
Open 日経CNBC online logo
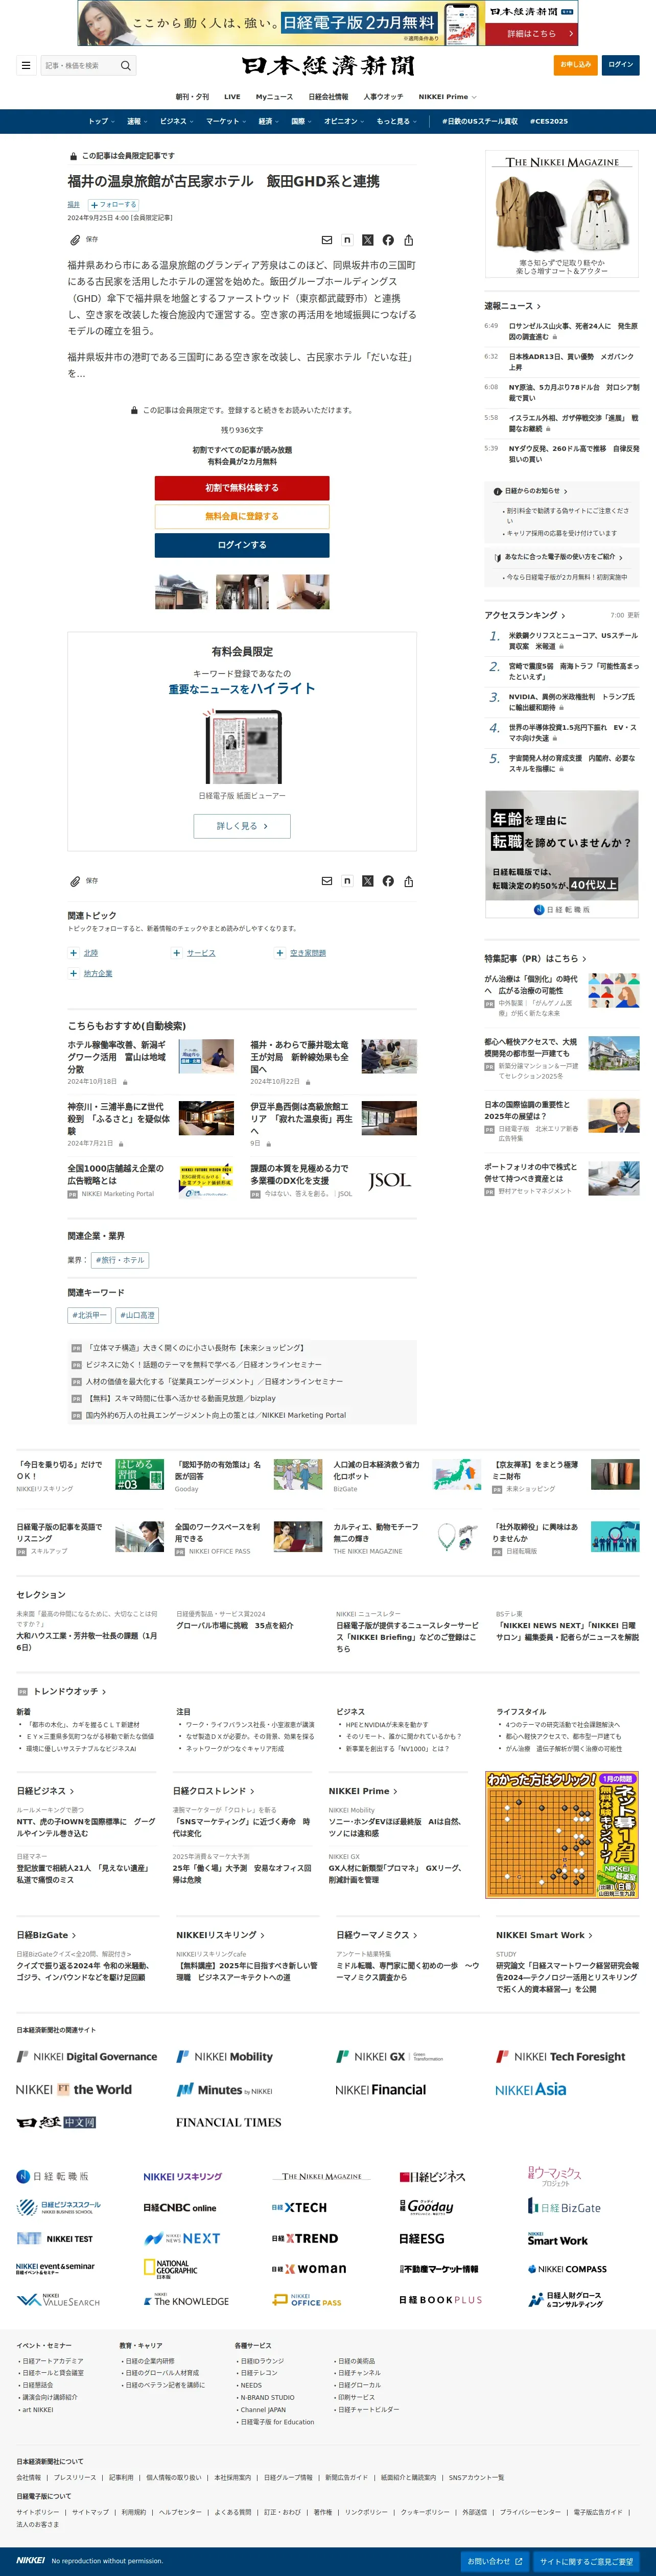180,2207
